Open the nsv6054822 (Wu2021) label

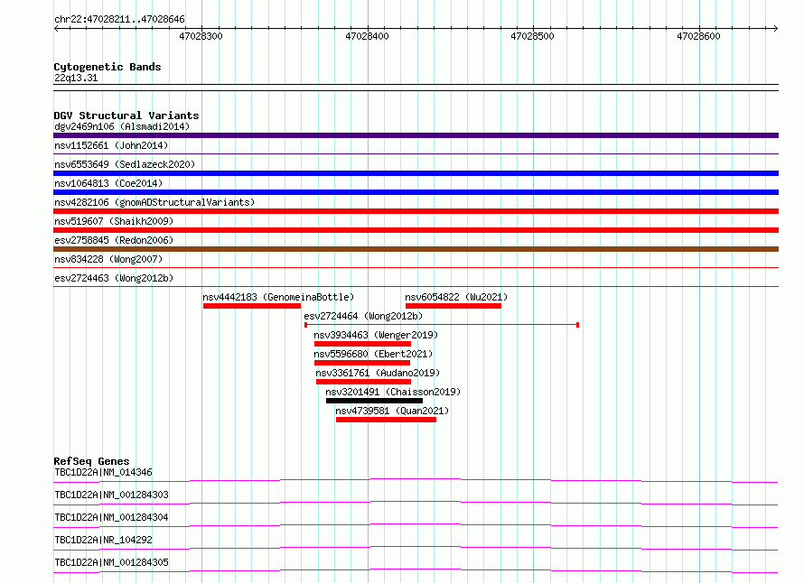click(456, 297)
